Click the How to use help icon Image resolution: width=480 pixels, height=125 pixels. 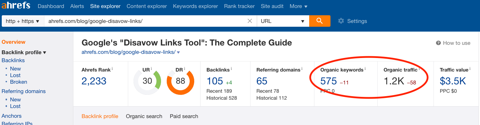click(438, 43)
